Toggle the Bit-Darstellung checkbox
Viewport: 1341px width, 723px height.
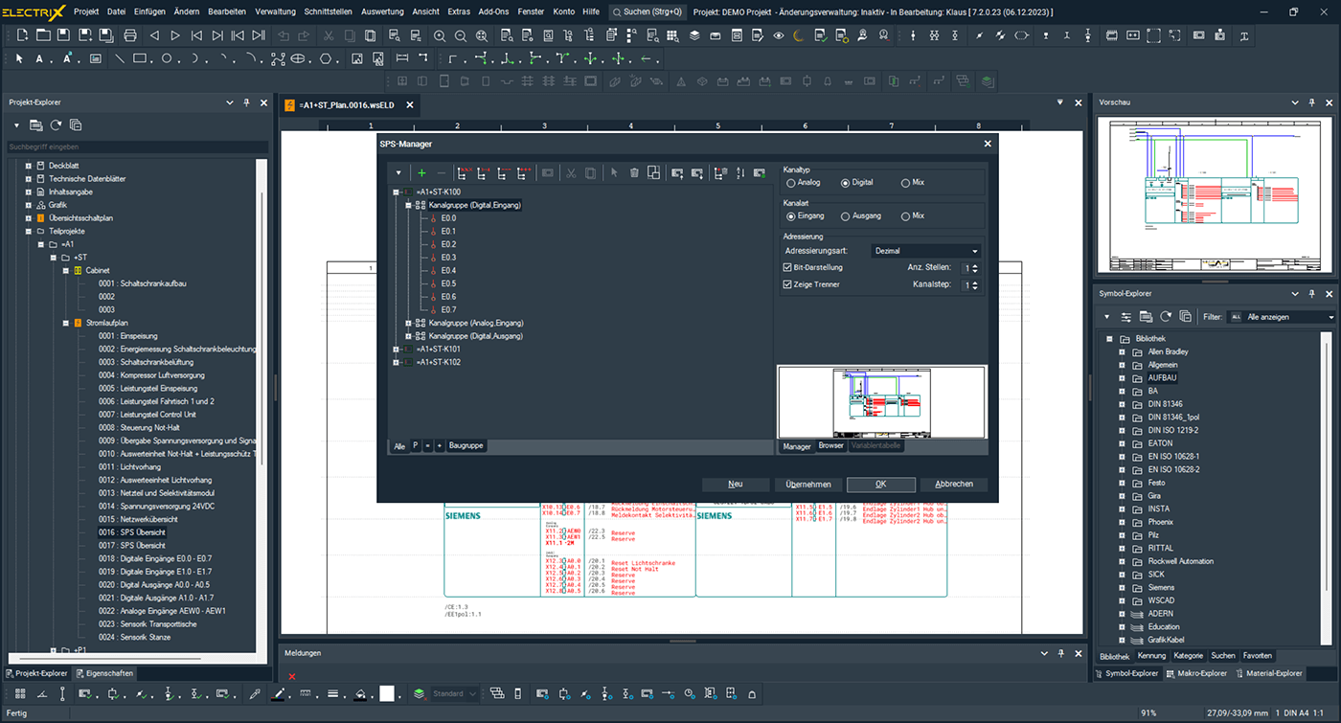point(787,267)
